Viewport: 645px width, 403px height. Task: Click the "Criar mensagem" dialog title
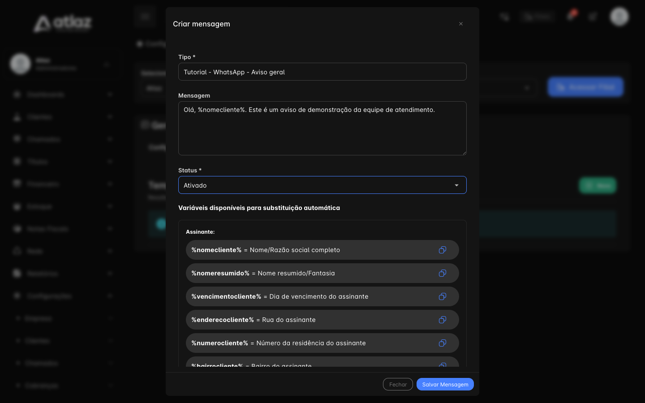tap(202, 24)
